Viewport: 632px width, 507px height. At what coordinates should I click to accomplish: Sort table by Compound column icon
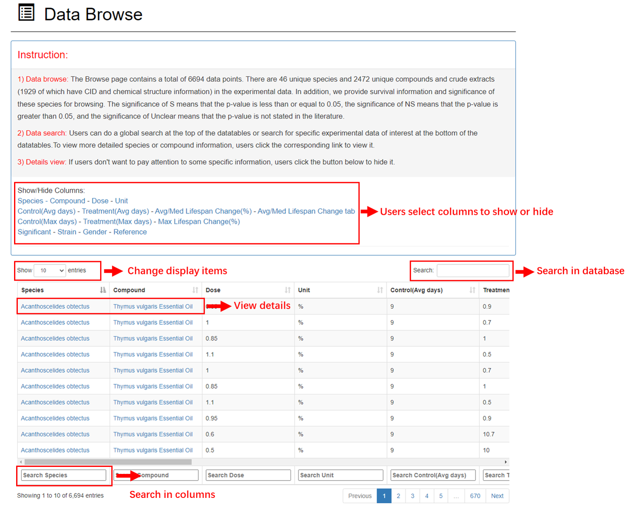click(x=195, y=290)
